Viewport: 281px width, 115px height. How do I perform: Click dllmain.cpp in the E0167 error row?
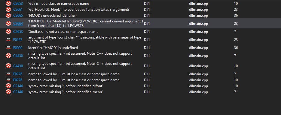click(x=198, y=40)
